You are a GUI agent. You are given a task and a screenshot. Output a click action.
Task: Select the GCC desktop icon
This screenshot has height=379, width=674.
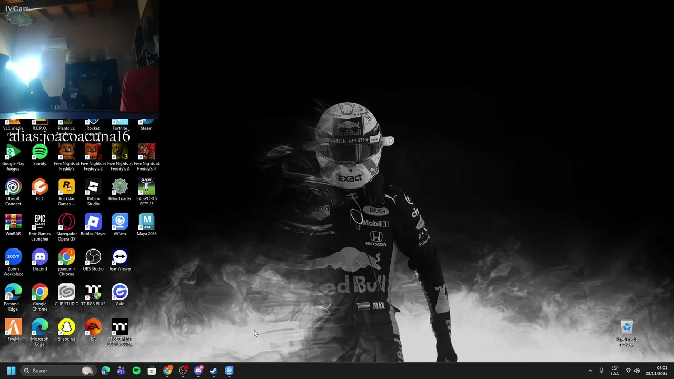tap(39, 190)
